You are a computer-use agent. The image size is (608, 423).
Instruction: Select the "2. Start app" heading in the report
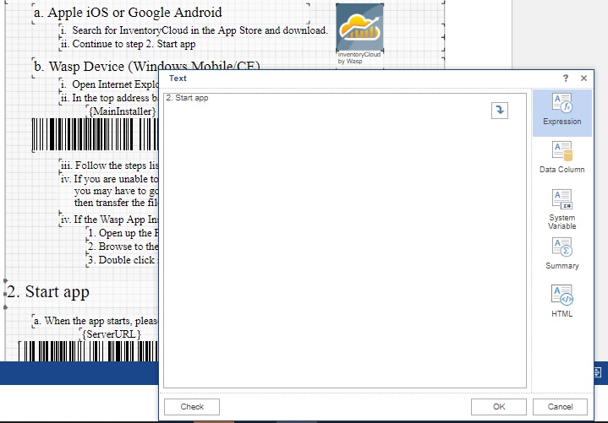49,292
